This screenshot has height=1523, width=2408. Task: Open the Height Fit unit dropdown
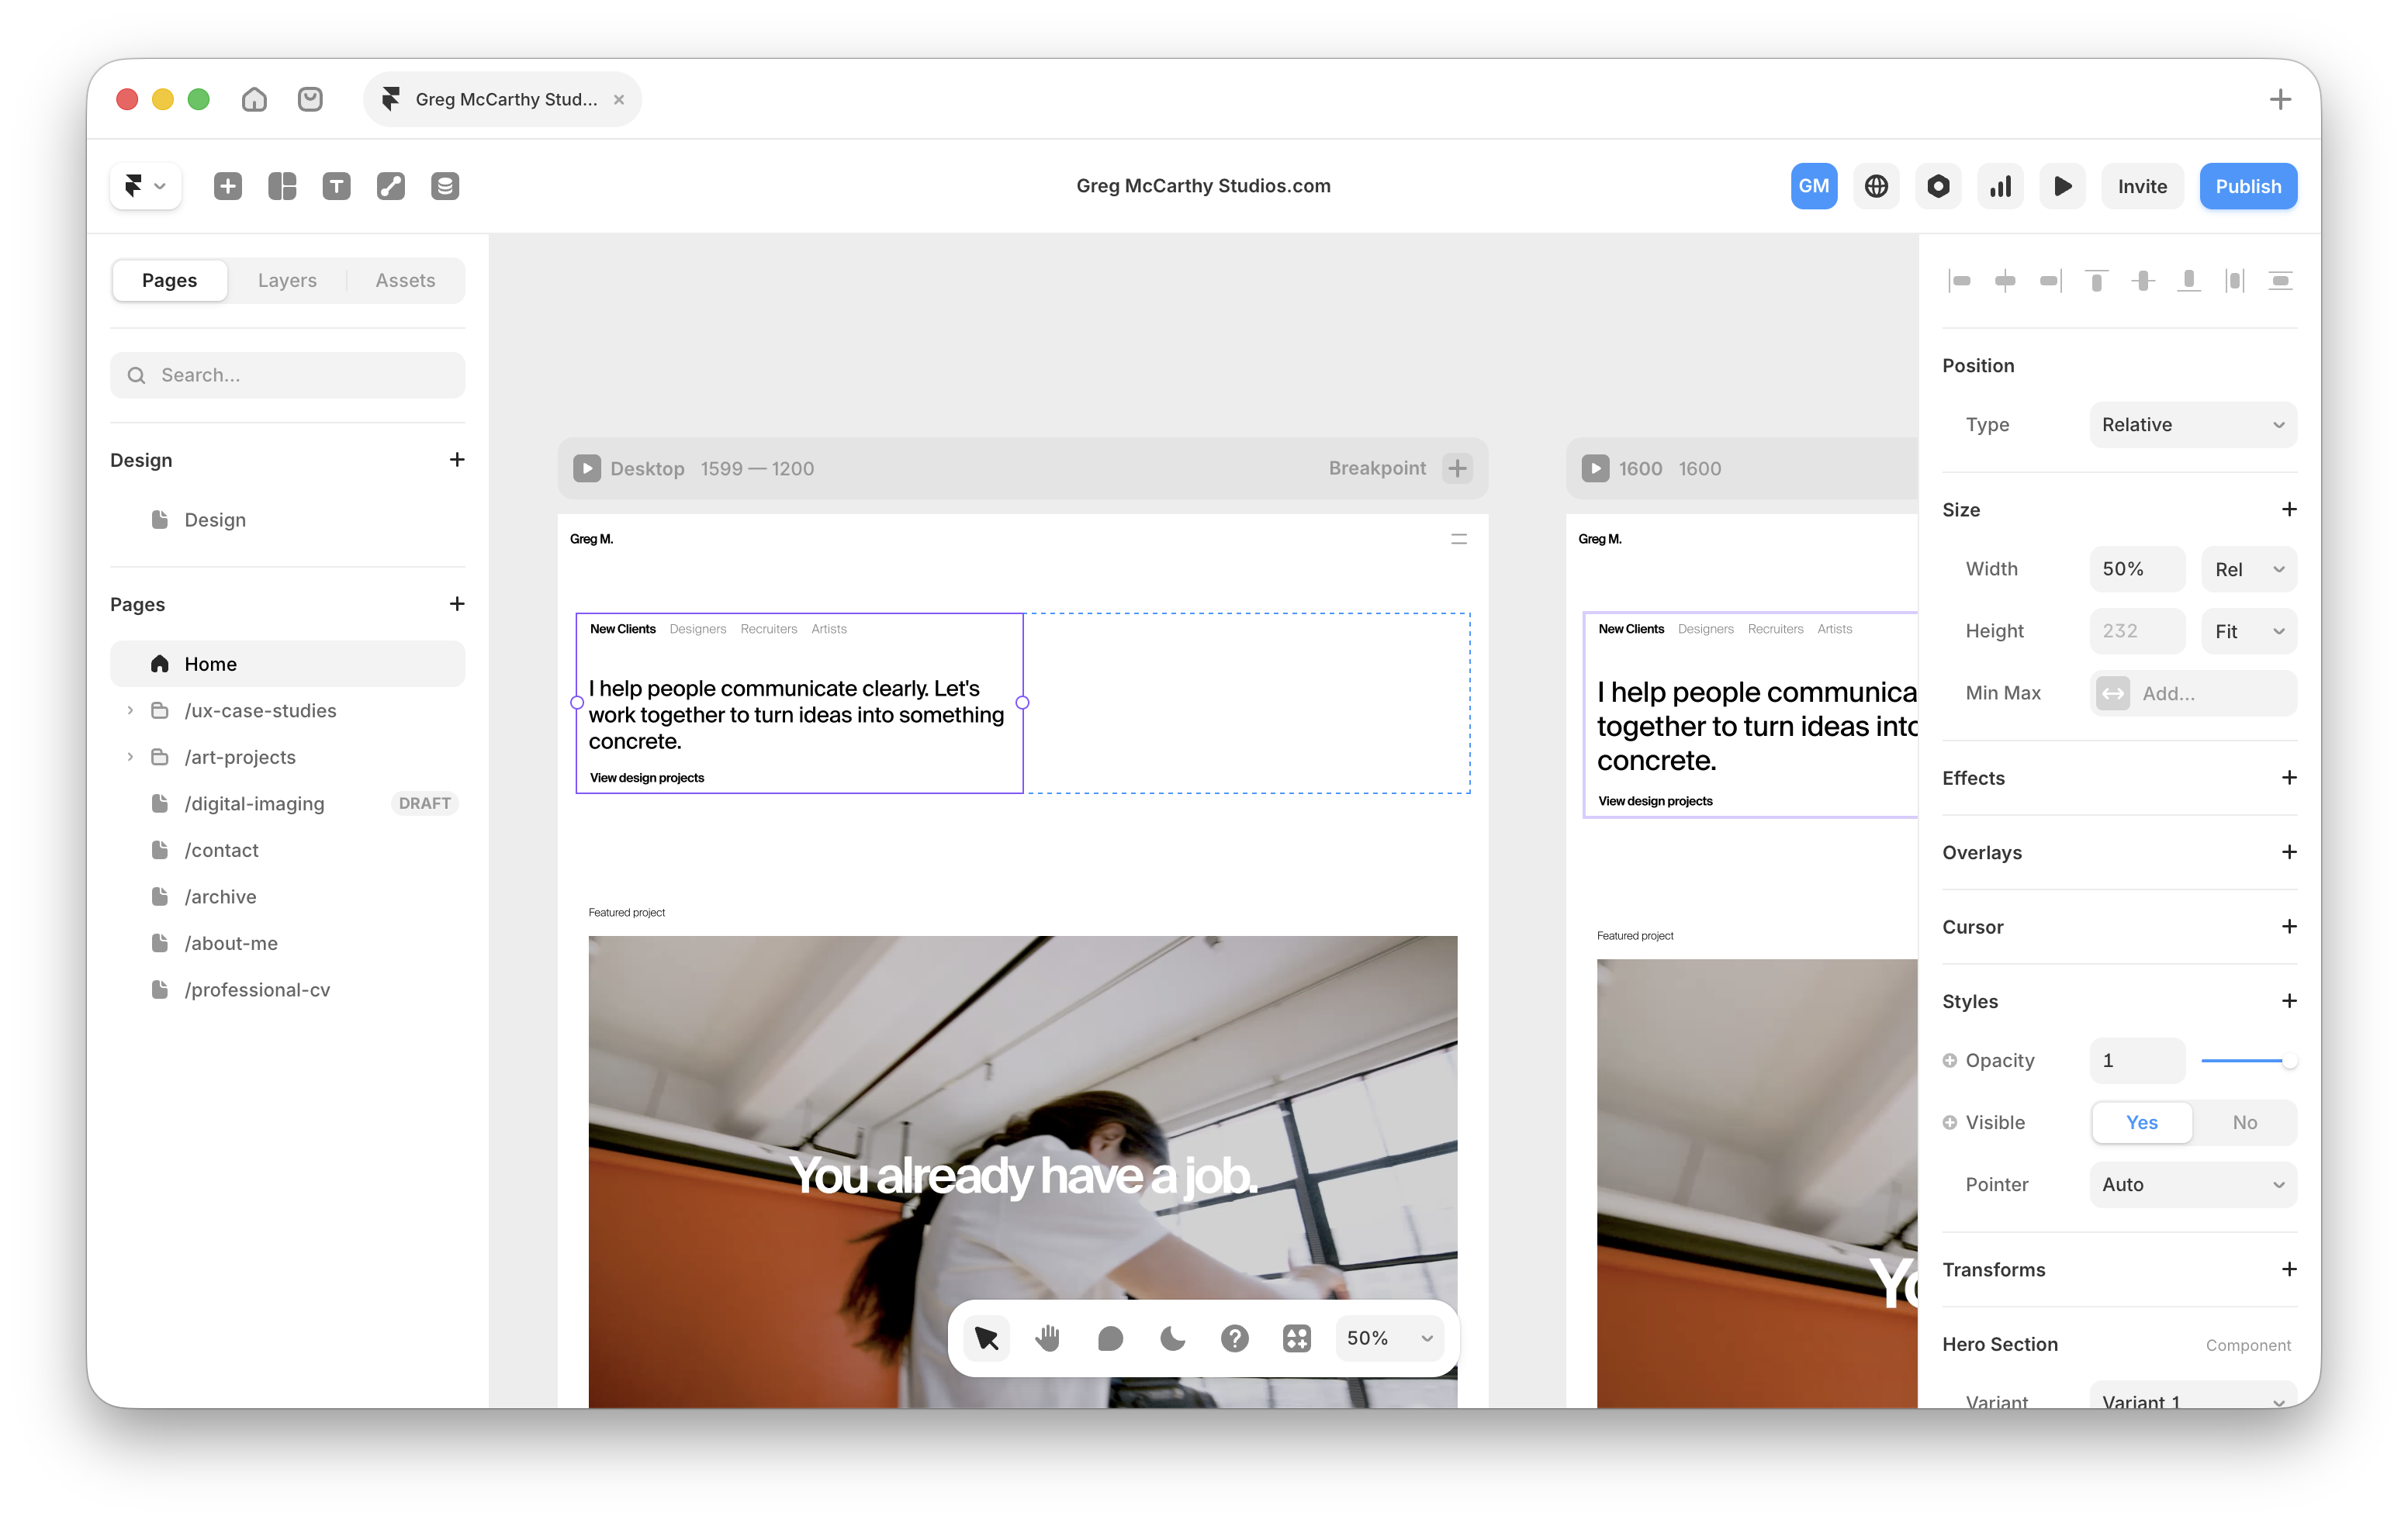(2249, 630)
